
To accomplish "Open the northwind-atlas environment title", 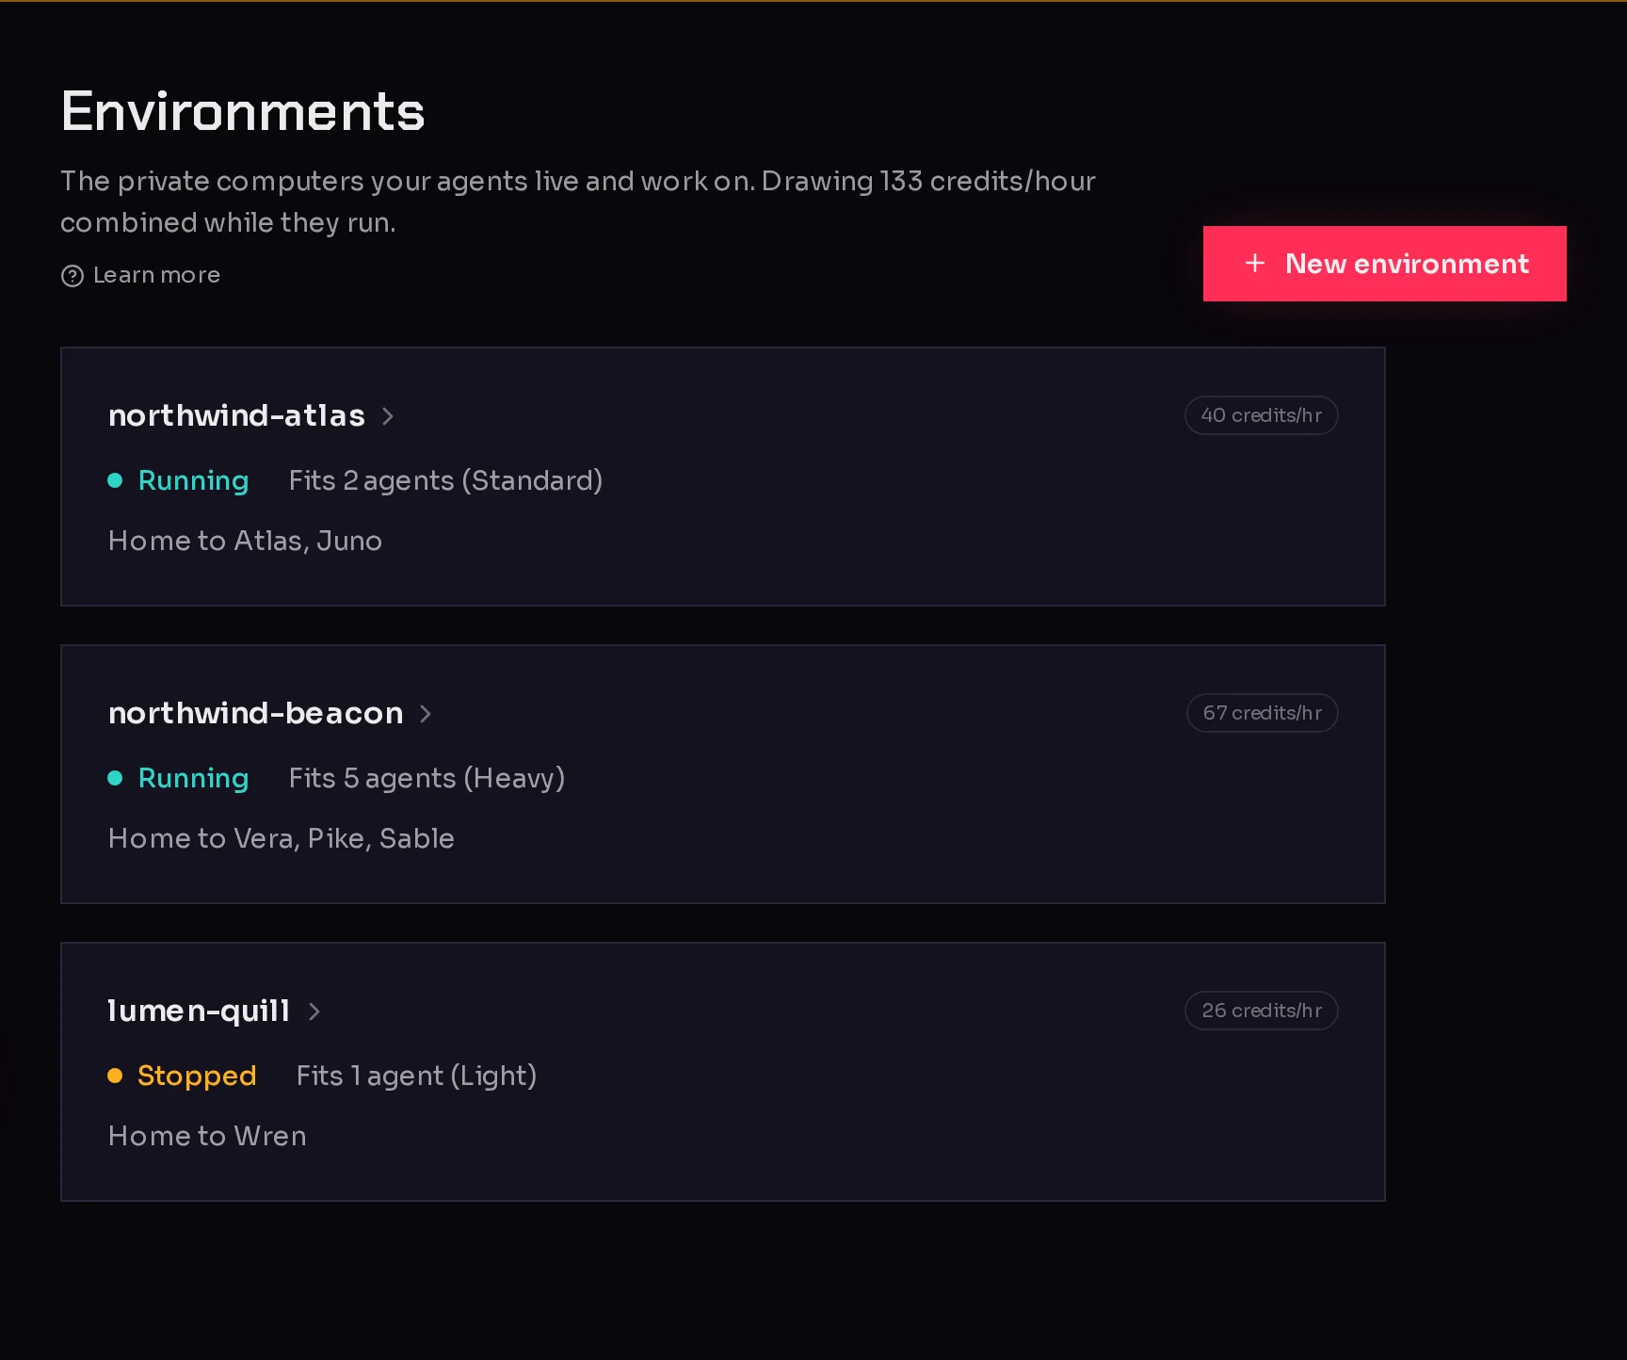I will tap(236, 415).
